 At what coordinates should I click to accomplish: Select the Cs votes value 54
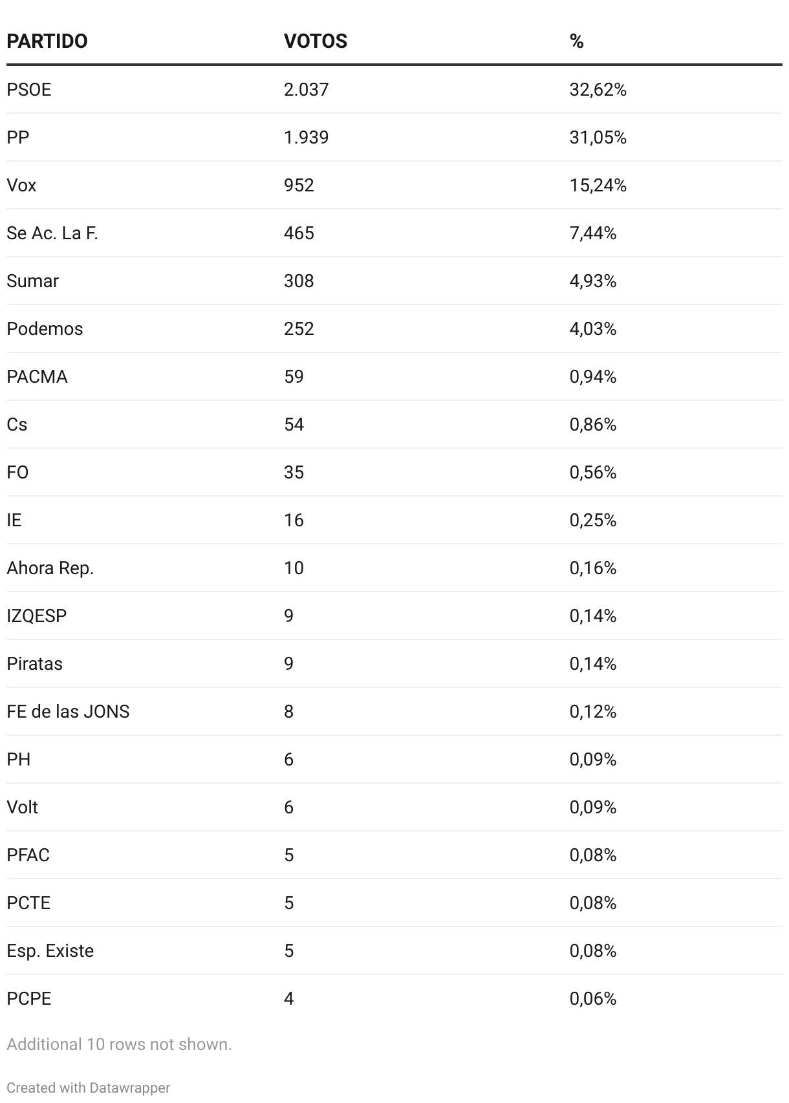click(294, 424)
